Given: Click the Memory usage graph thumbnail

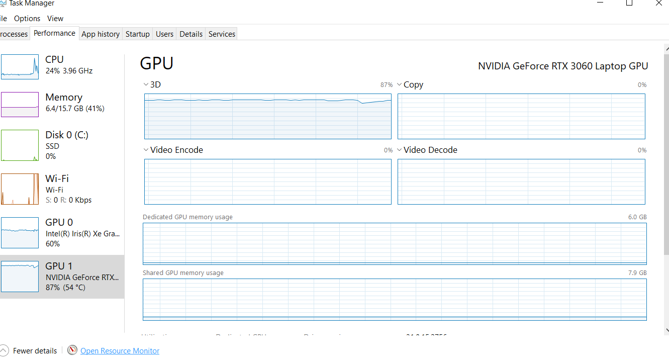Looking at the screenshot, I should pyautogui.click(x=20, y=105).
